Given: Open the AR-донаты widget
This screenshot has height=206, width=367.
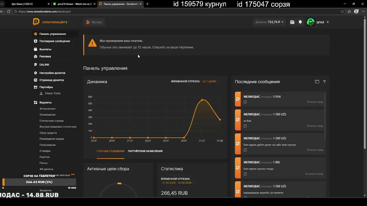Looking at the screenshot, I should (46, 169).
